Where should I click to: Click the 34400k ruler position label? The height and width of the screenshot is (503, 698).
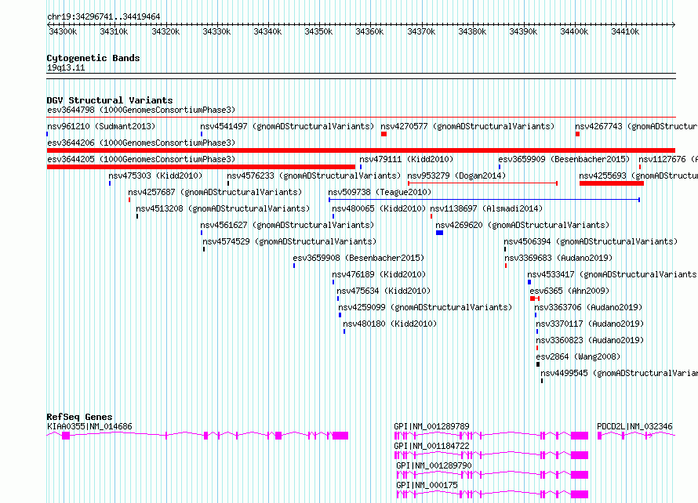[574, 31]
